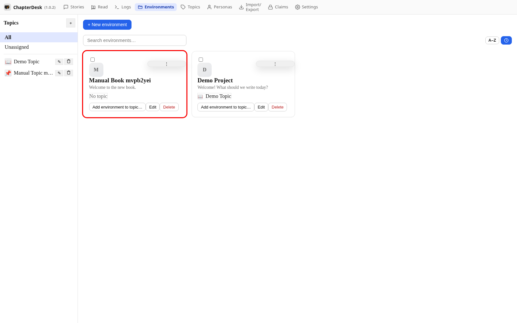This screenshot has height=323, width=517.
Task: Sort environments A–Z
Action: [x=492, y=40]
